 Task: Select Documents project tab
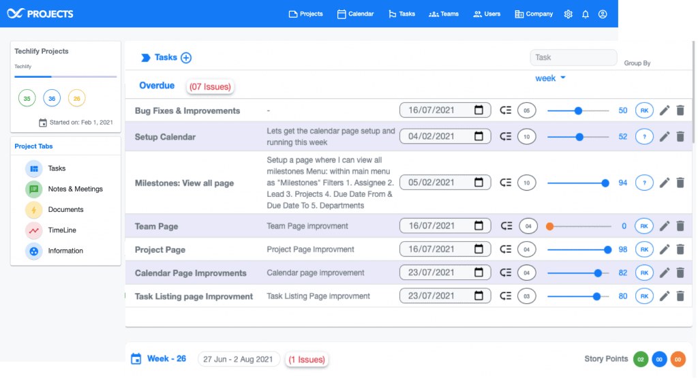55,210
